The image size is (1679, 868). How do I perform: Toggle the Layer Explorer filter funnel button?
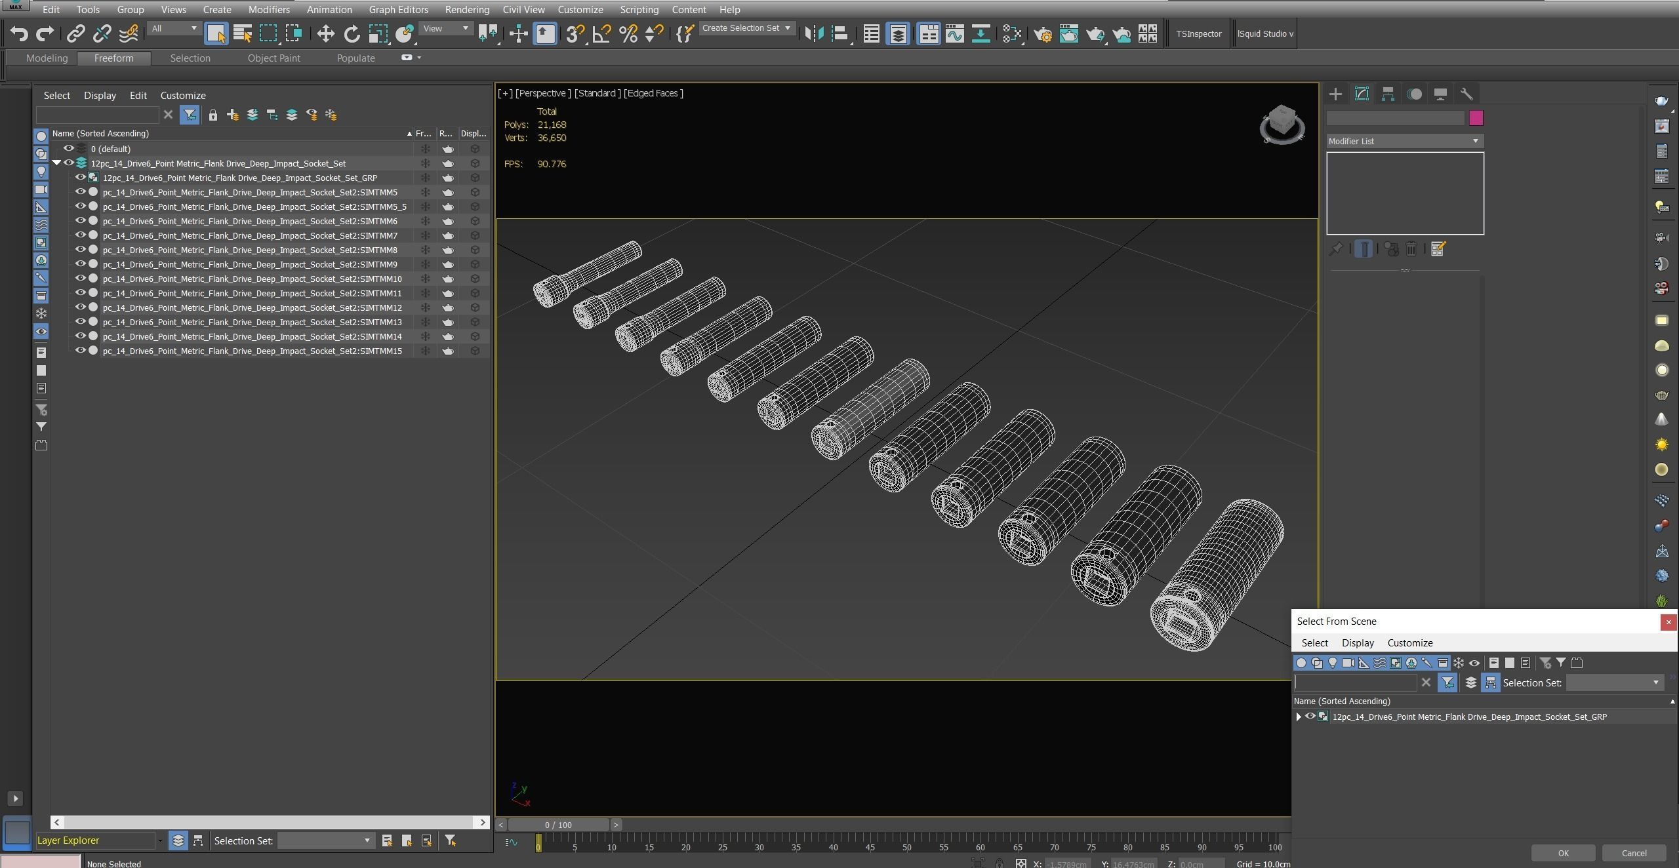190,115
